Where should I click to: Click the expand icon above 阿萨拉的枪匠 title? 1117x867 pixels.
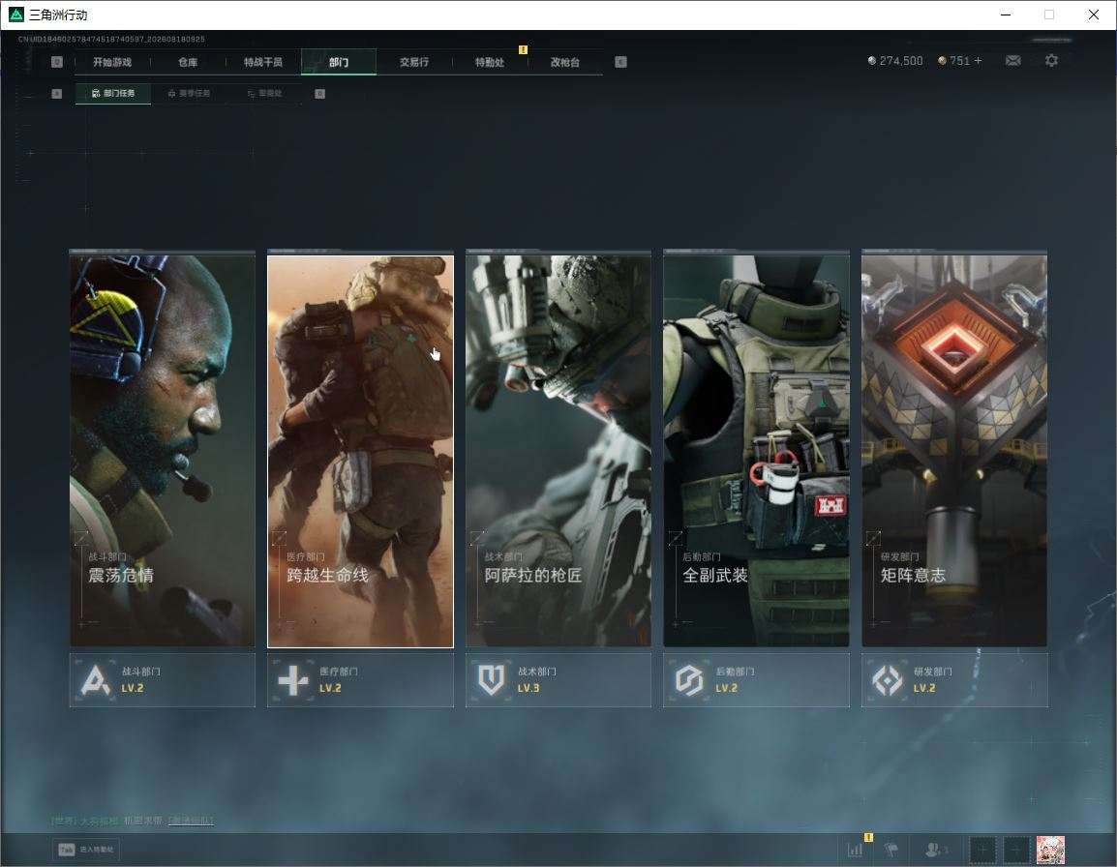[477, 538]
